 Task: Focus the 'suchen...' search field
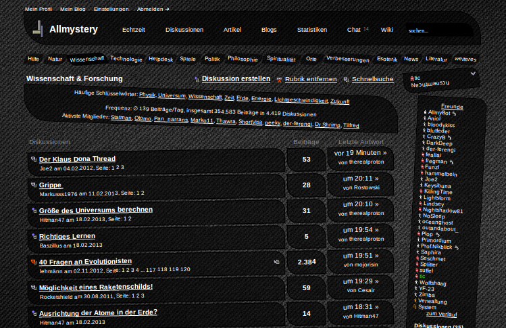point(439,30)
